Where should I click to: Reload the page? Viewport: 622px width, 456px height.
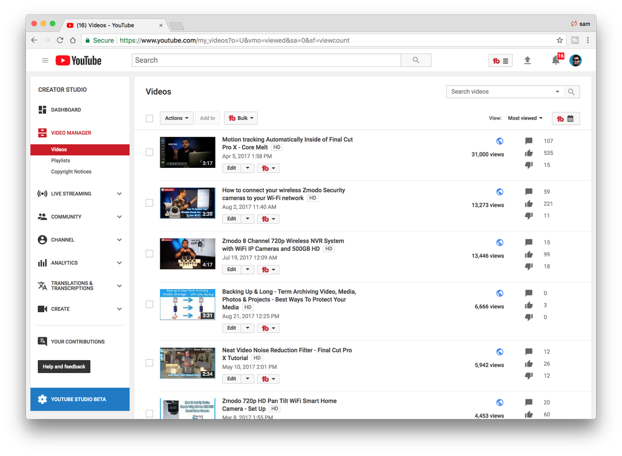pos(60,40)
